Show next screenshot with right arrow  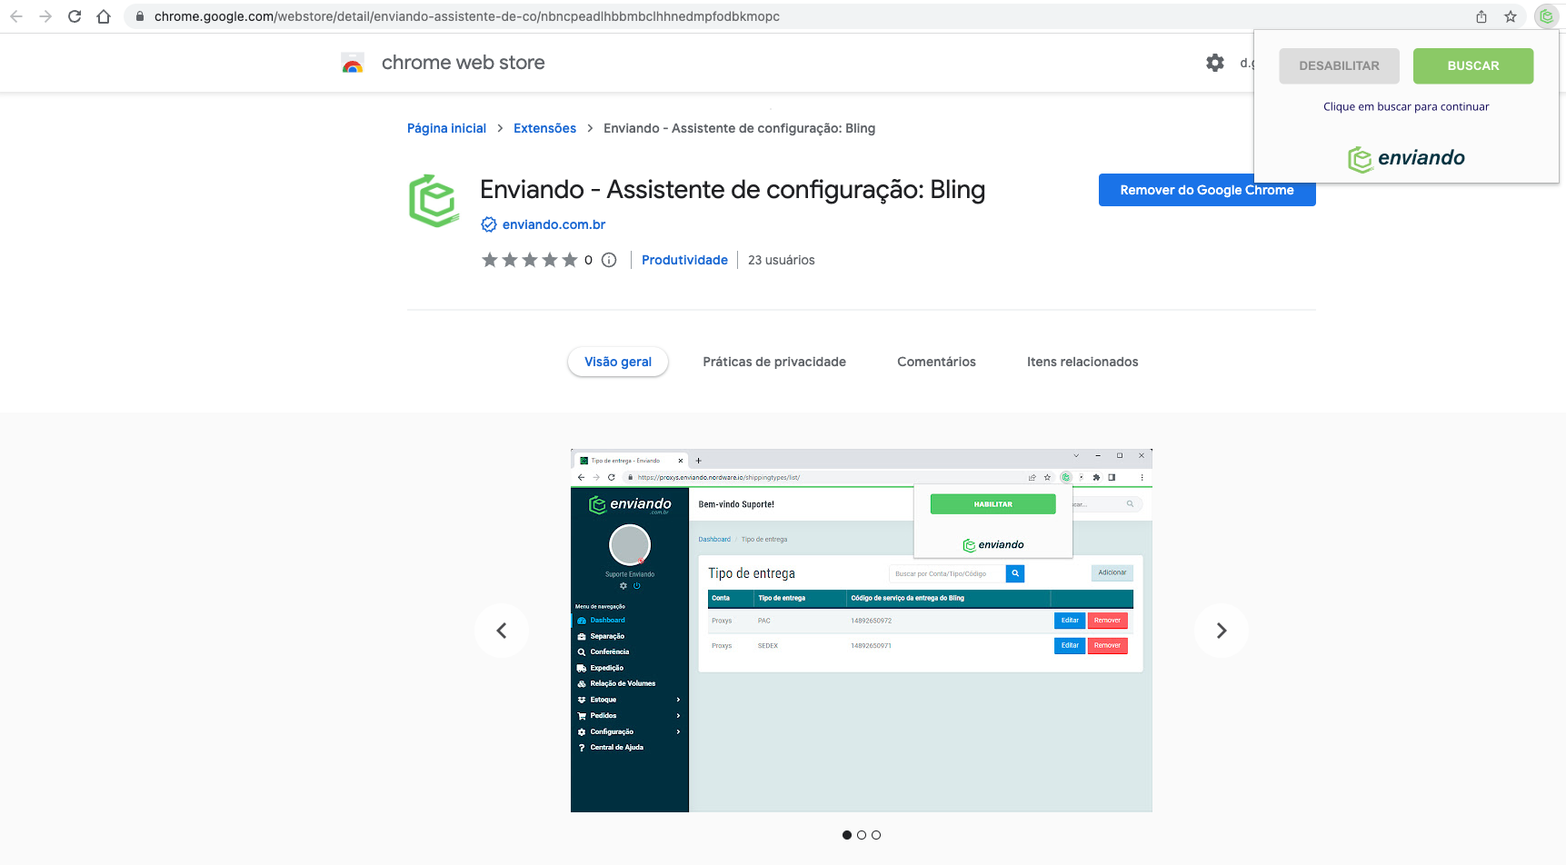click(x=1222, y=631)
